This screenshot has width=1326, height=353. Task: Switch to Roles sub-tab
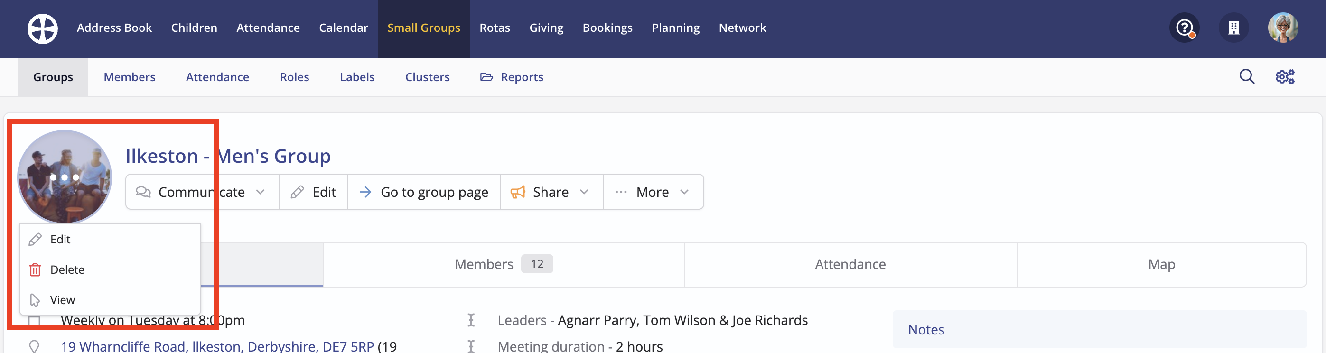click(294, 77)
